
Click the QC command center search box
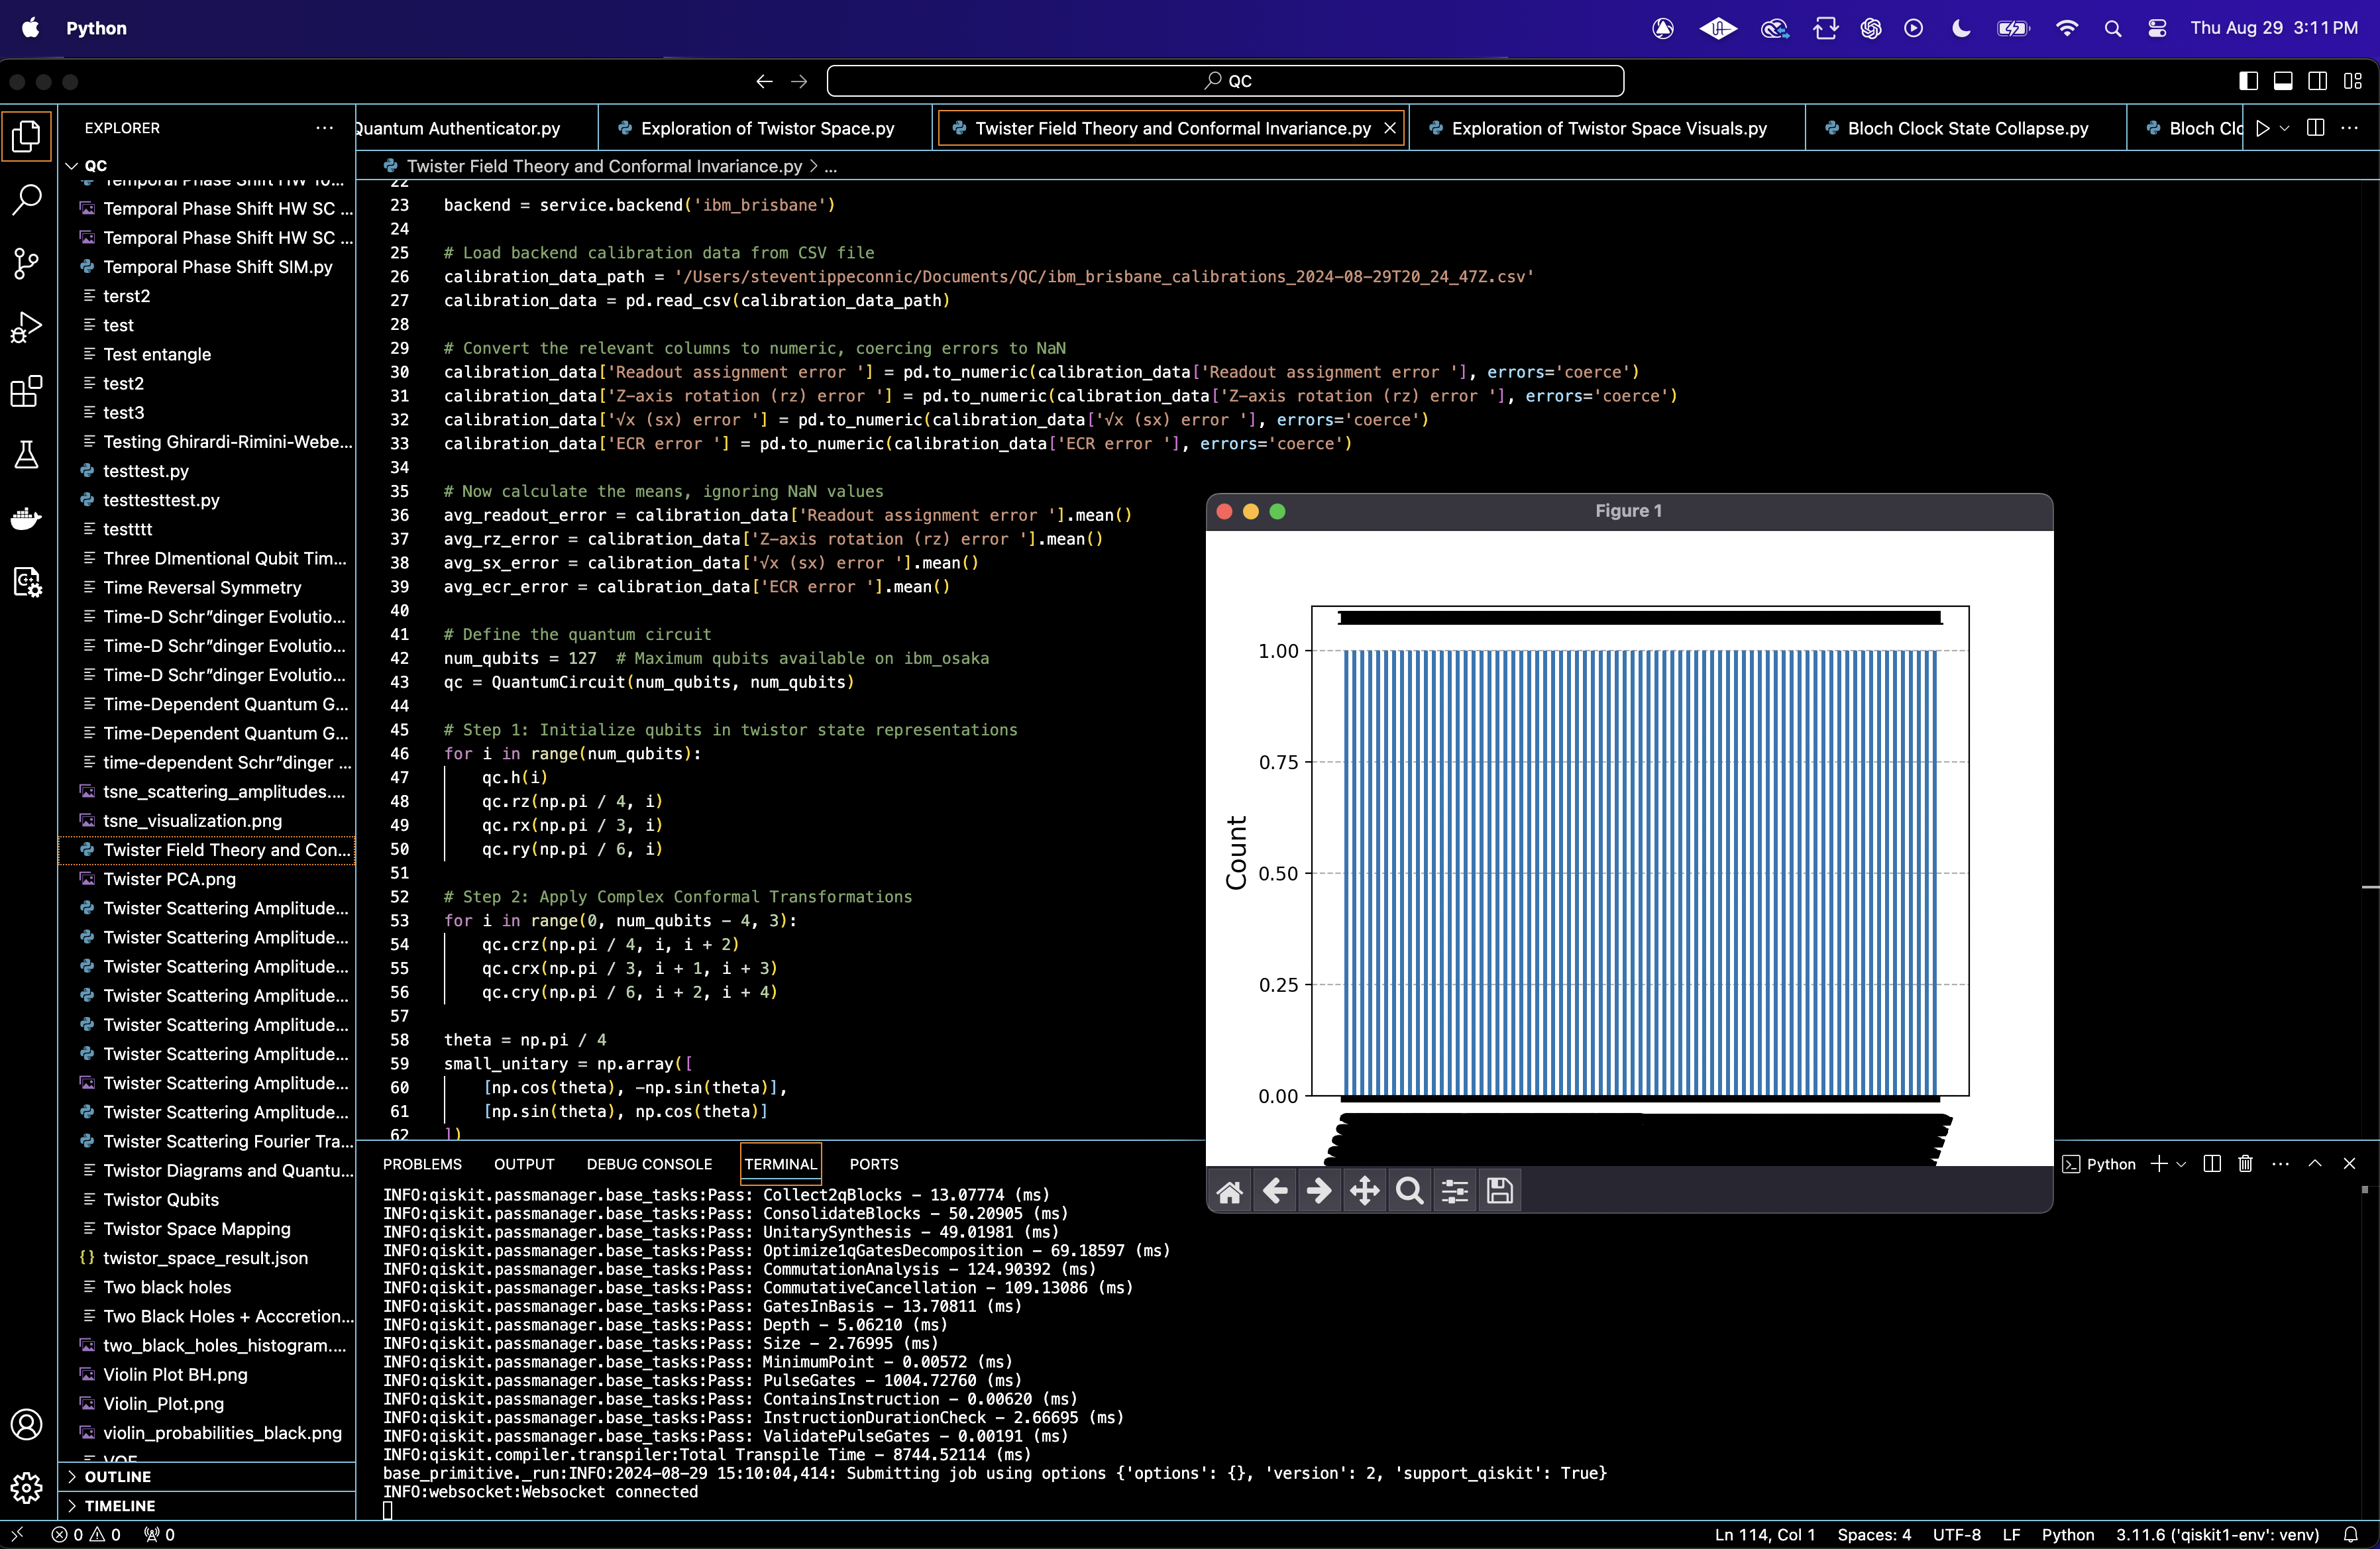1225,81
